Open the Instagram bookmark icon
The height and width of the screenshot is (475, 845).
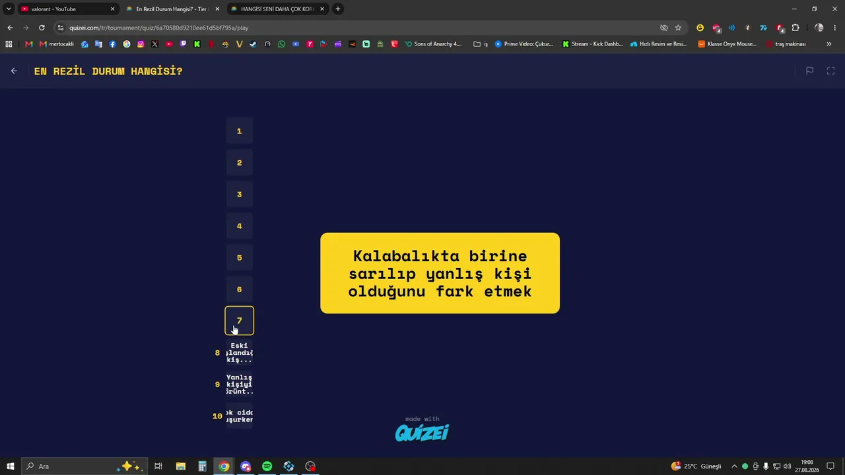coord(141,44)
